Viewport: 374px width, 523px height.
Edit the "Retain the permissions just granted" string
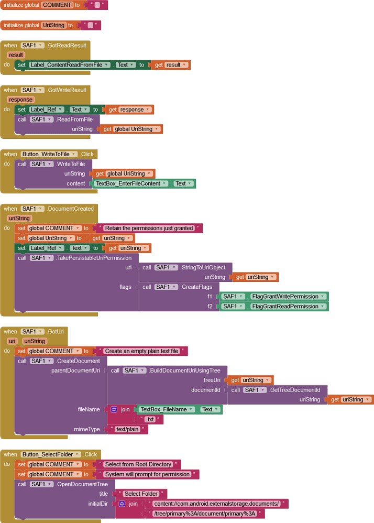[149, 228]
